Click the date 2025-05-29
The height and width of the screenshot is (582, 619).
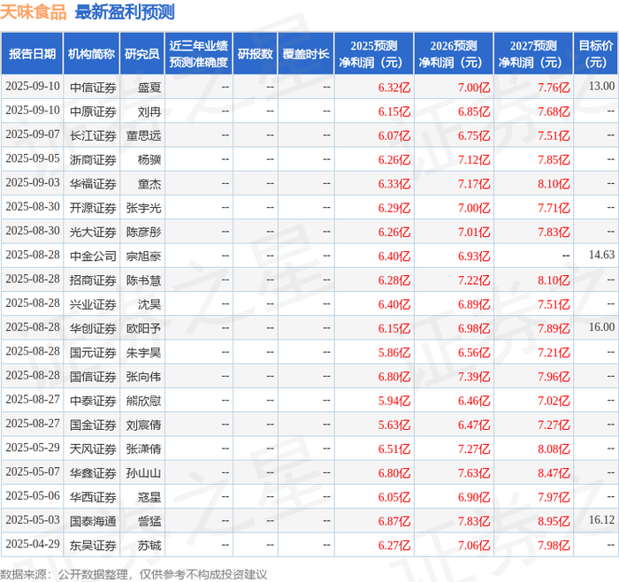pos(33,448)
